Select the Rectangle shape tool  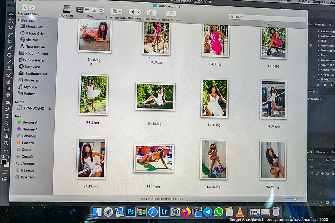(7, 130)
